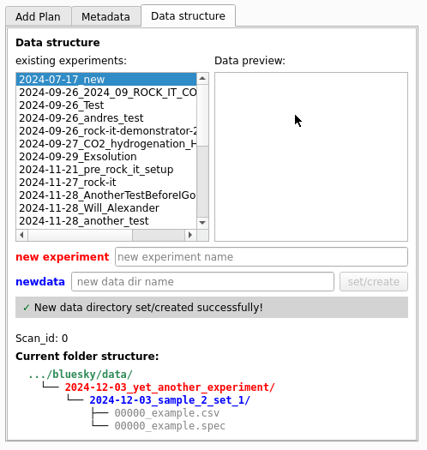Click the set/create button
Viewport: 427px width, 450px height.
pos(374,281)
